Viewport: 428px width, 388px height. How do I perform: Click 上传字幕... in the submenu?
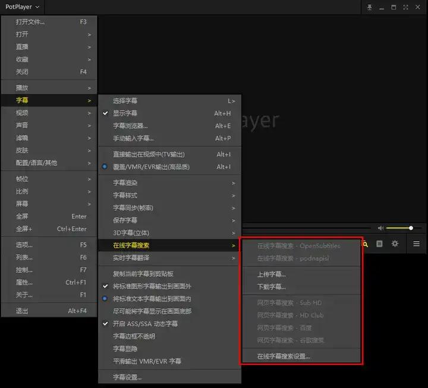pos(271,275)
